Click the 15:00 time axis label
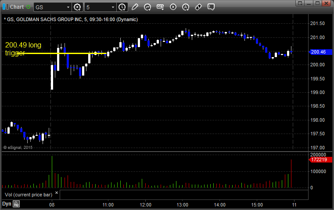 tap(257, 205)
